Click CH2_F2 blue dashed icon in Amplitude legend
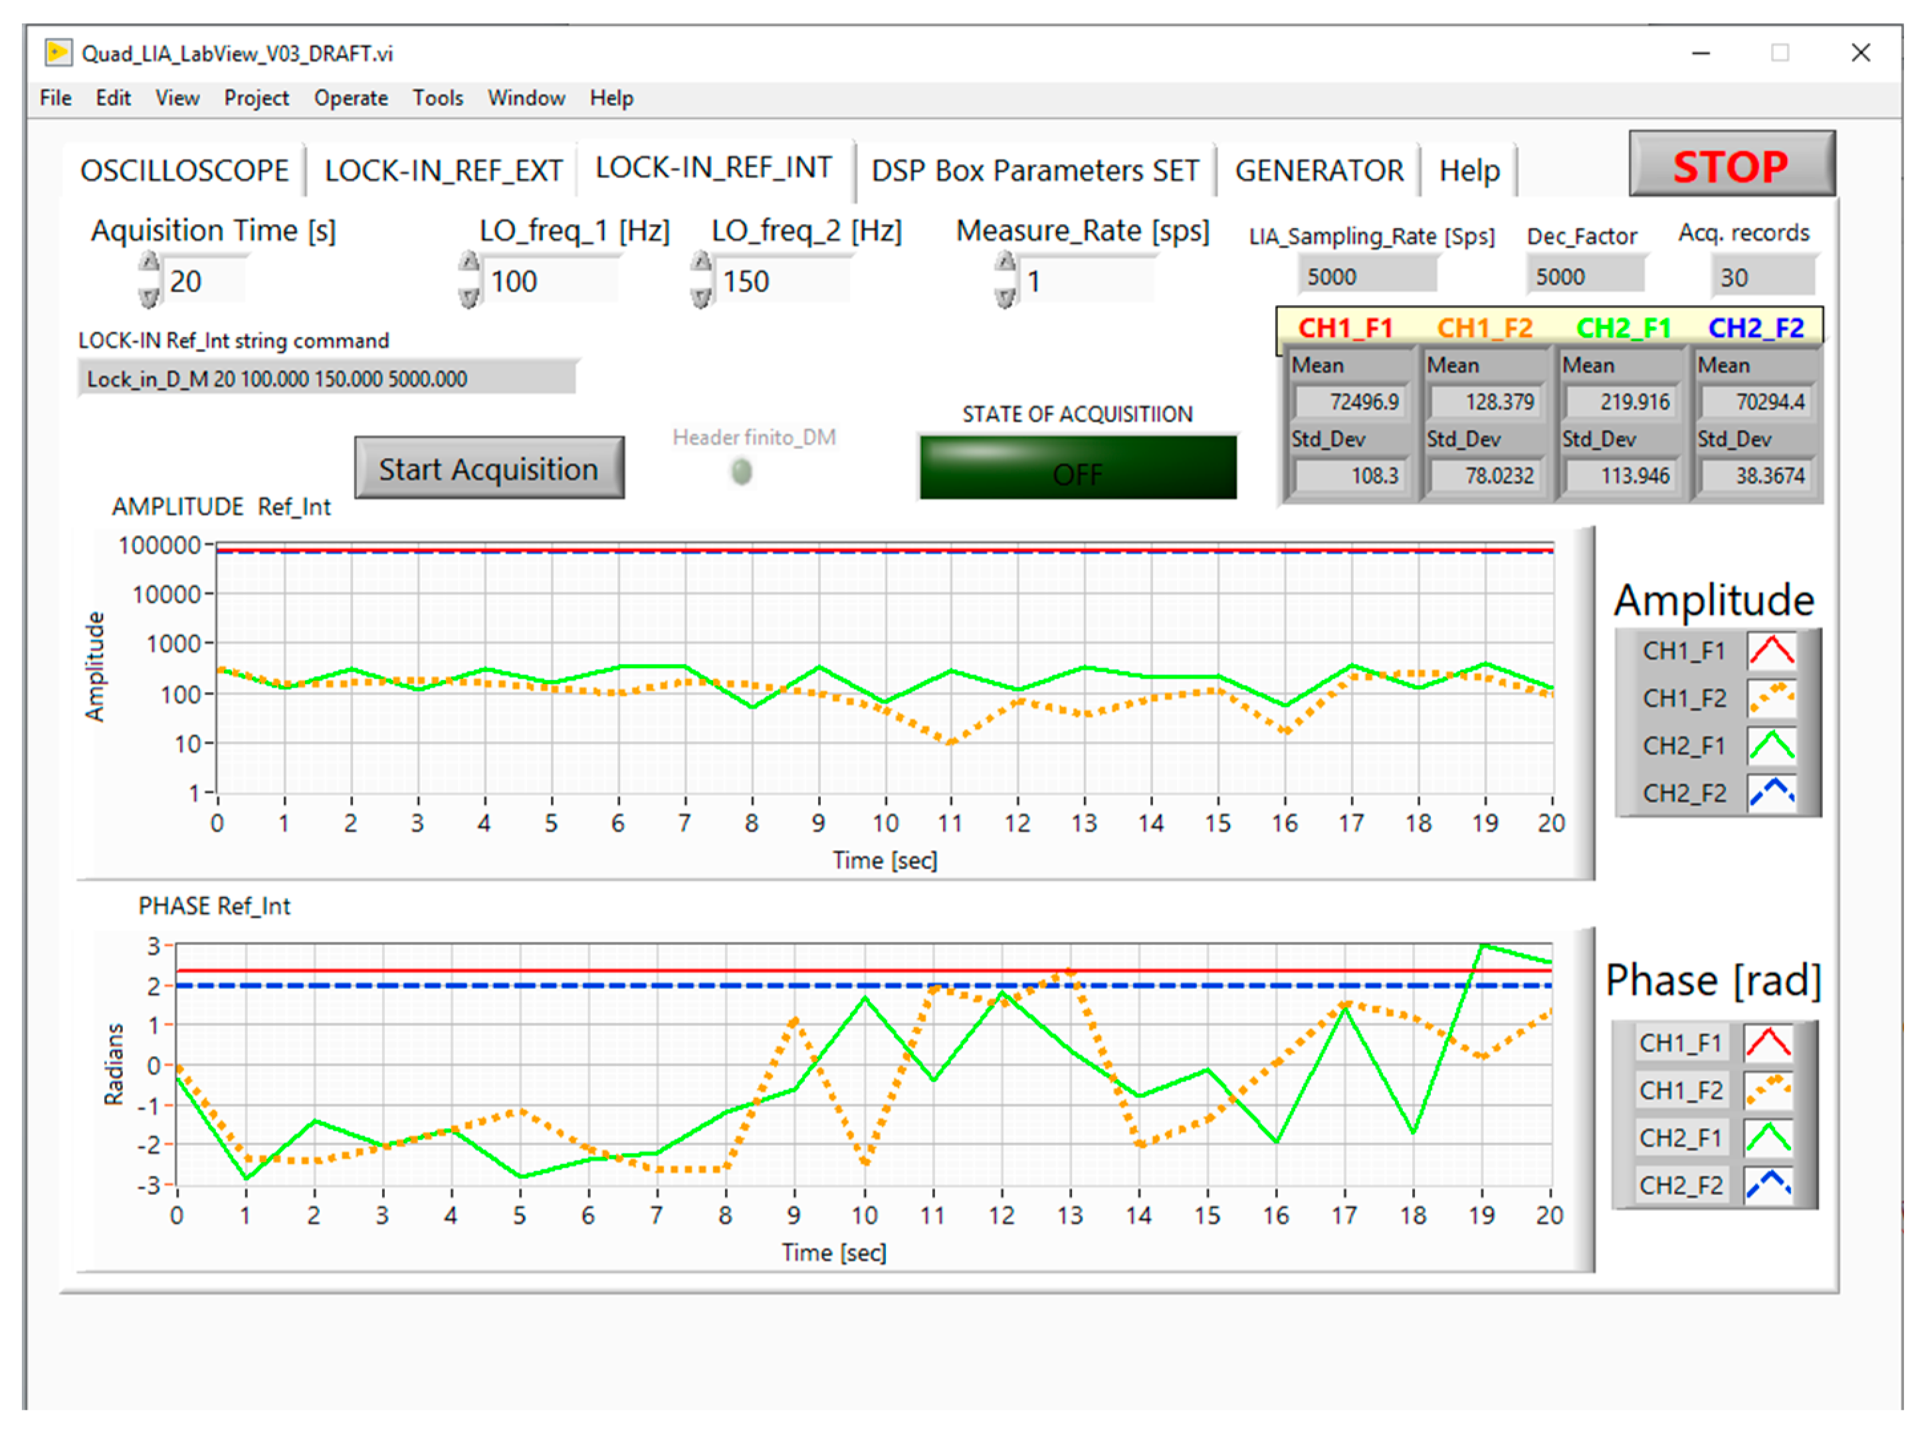 [x=1770, y=792]
